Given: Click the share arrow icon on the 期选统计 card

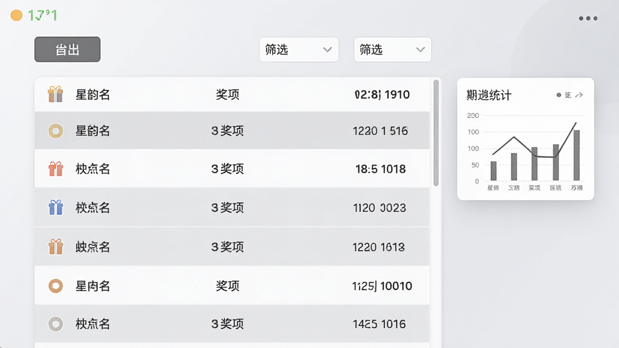Looking at the screenshot, I should (579, 95).
